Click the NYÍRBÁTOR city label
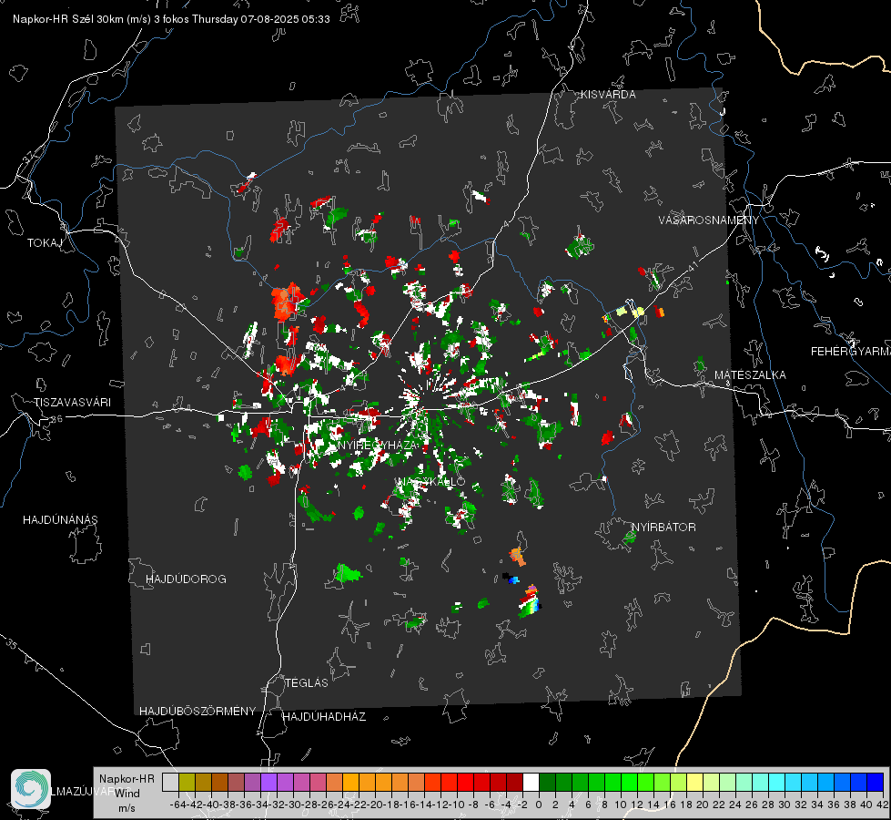The image size is (891, 820). (x=663, y=527)
